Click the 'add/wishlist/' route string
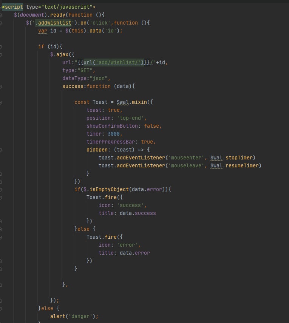Image resolution: width=289 pixels, height=323 pixels. 120,62
